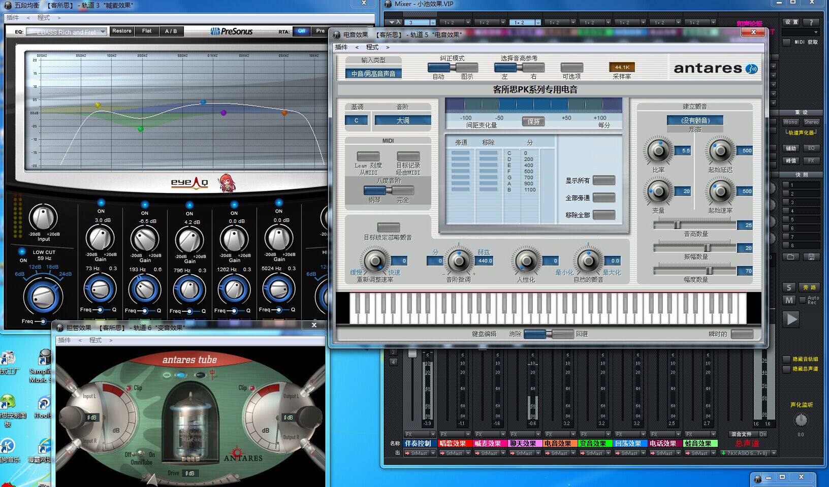Viewport: 829px width, 487px height.
Task: Click the 声化监听 knob in the Mixer
Action: point(801,420)
